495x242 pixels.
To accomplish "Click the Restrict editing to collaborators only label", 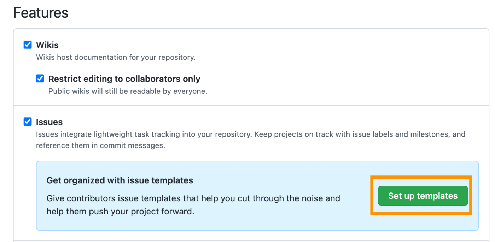I will click(x=124, y=79).
